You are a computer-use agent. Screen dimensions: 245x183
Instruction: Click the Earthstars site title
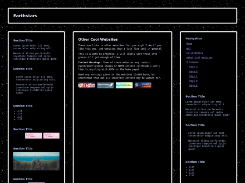point(25,16)
